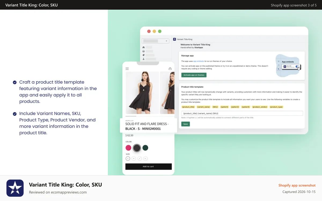Viewport: 322px width, 201px height.
Task: Click the Activate app on themes button
Action: (194, 75)
